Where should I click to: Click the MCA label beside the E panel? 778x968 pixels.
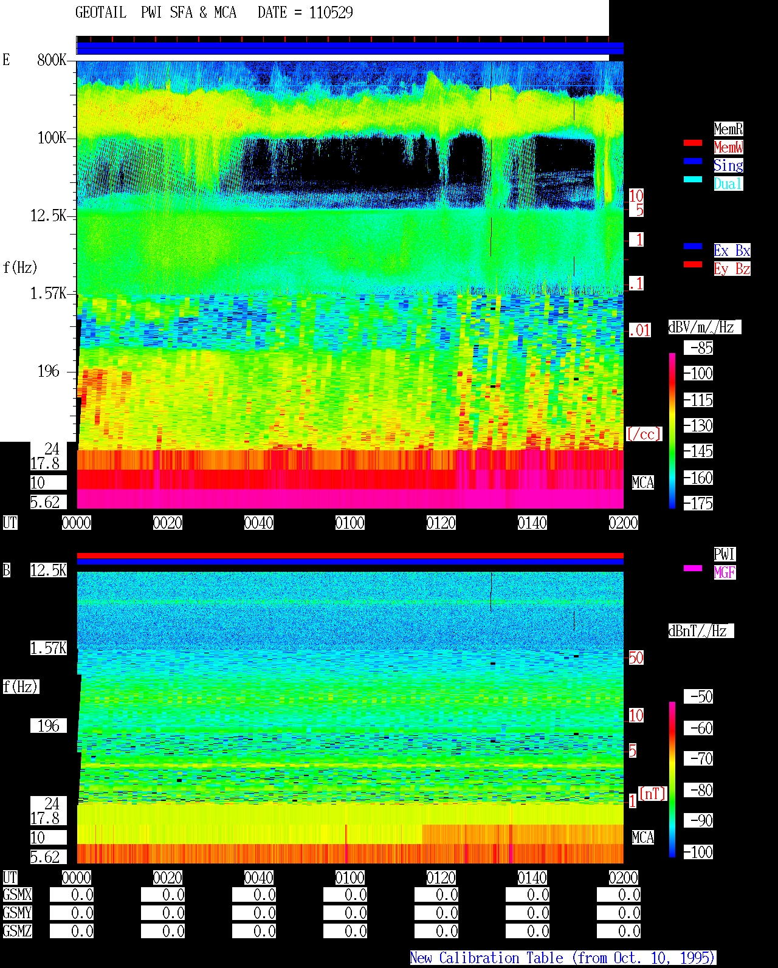[x=643, y=482]
